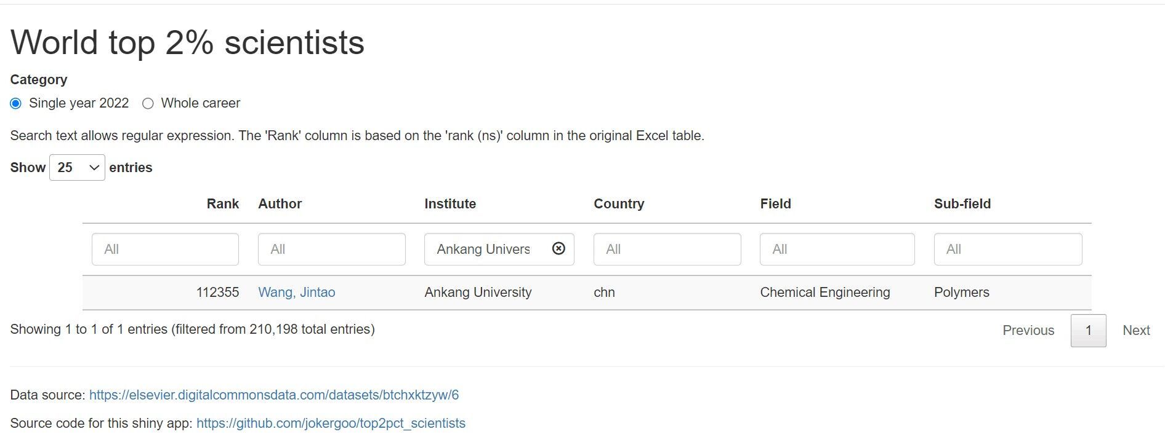
Task: Sort by the Field column header
Action: click(775, 204)
